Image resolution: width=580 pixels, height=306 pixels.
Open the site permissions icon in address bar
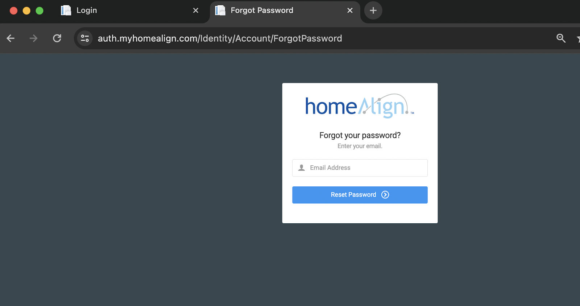tap(84, 38)
